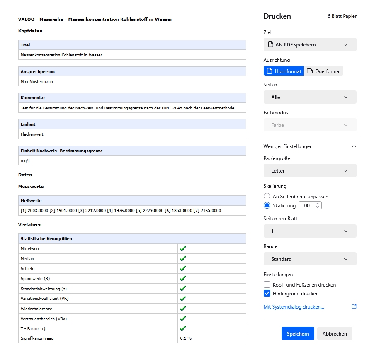Enable Kopf- und Fußzeilen drucken checkbox
Screen dimensions: 369x355
click(267, 285)
